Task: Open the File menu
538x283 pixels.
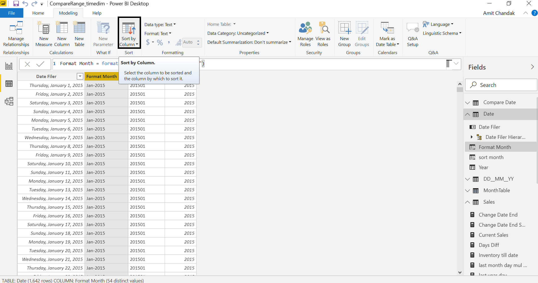Action: click(12, 13)
